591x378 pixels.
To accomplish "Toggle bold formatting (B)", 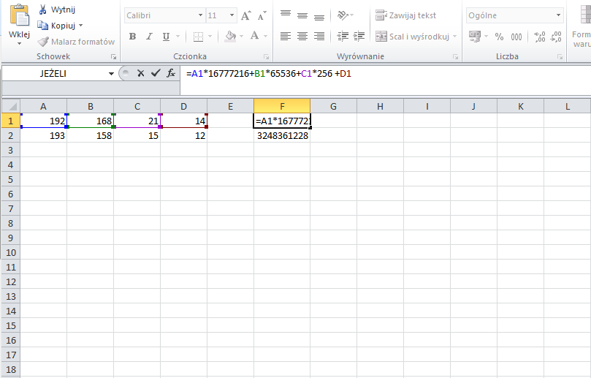I will (x=132, y=37).
